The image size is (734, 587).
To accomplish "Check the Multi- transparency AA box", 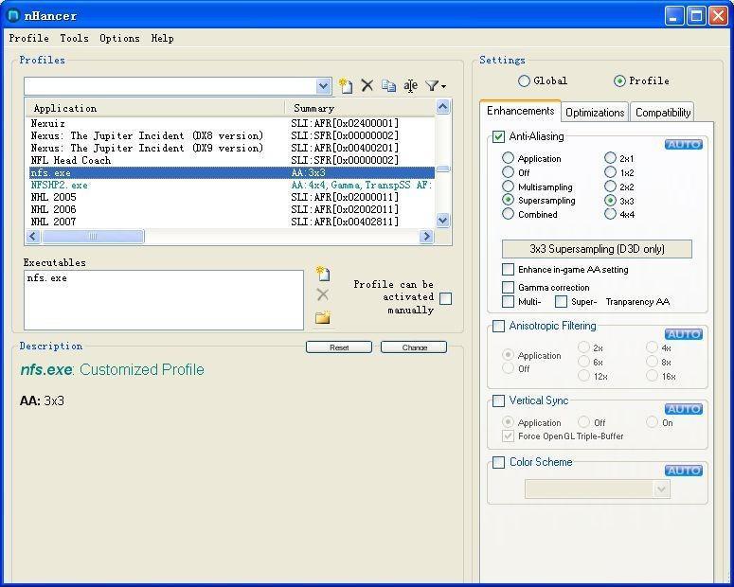I will tap(508, 301).
